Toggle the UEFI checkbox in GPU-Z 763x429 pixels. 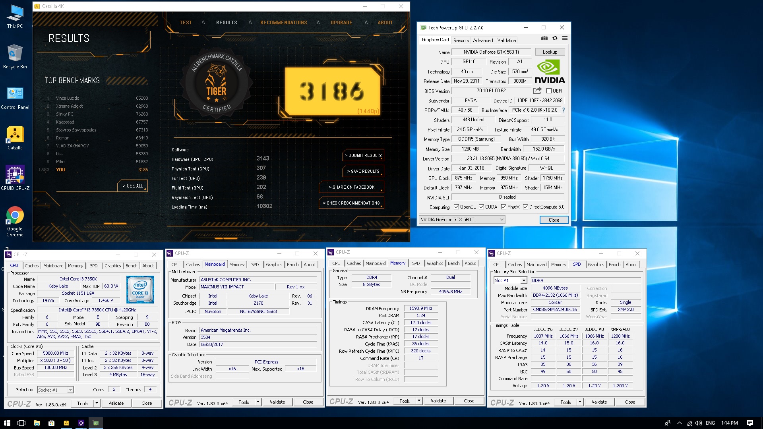pyautogui.click(x=549, y=91)
